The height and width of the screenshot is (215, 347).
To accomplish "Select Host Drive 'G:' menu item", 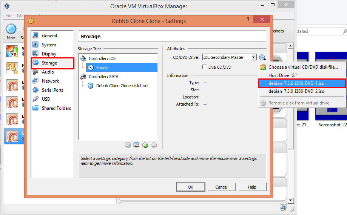I will click(x=302, y=75).
